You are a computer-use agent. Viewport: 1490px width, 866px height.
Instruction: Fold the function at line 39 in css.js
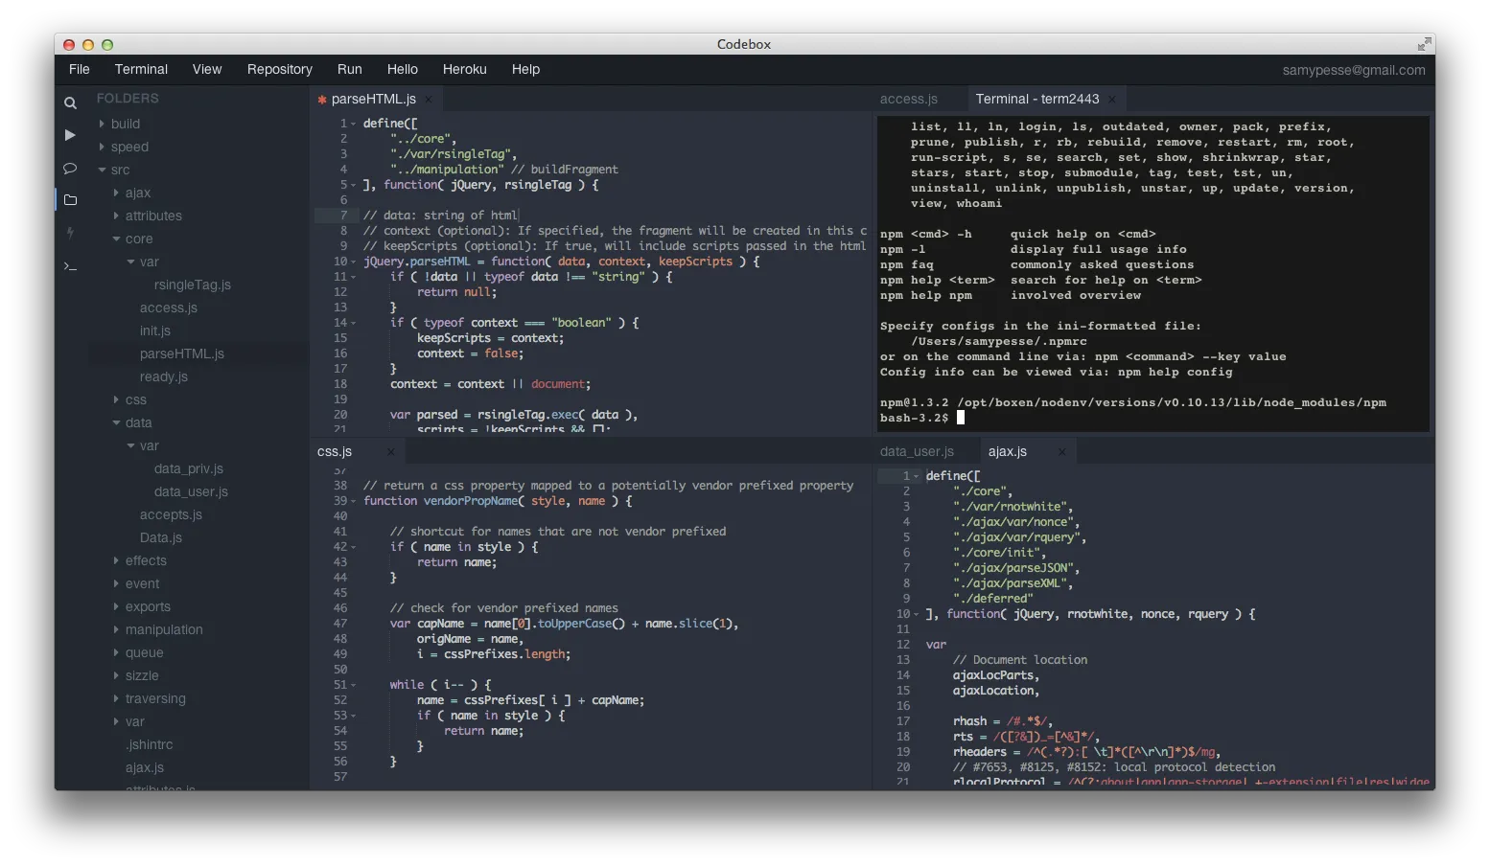(x=354, y=501)
